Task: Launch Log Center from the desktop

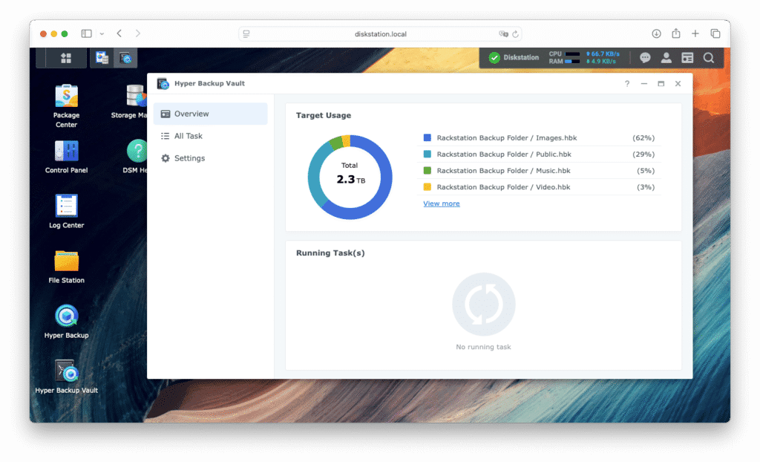Action: coord(66,206)
